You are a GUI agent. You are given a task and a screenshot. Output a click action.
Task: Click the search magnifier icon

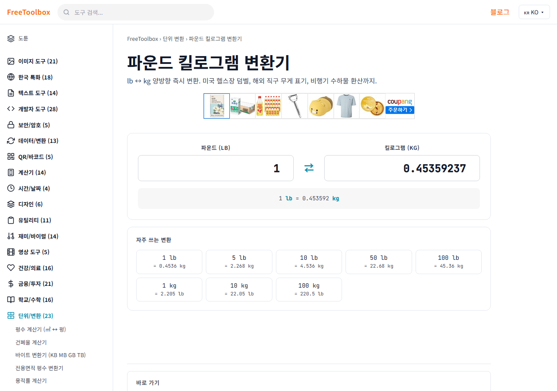tap(67, 12)
